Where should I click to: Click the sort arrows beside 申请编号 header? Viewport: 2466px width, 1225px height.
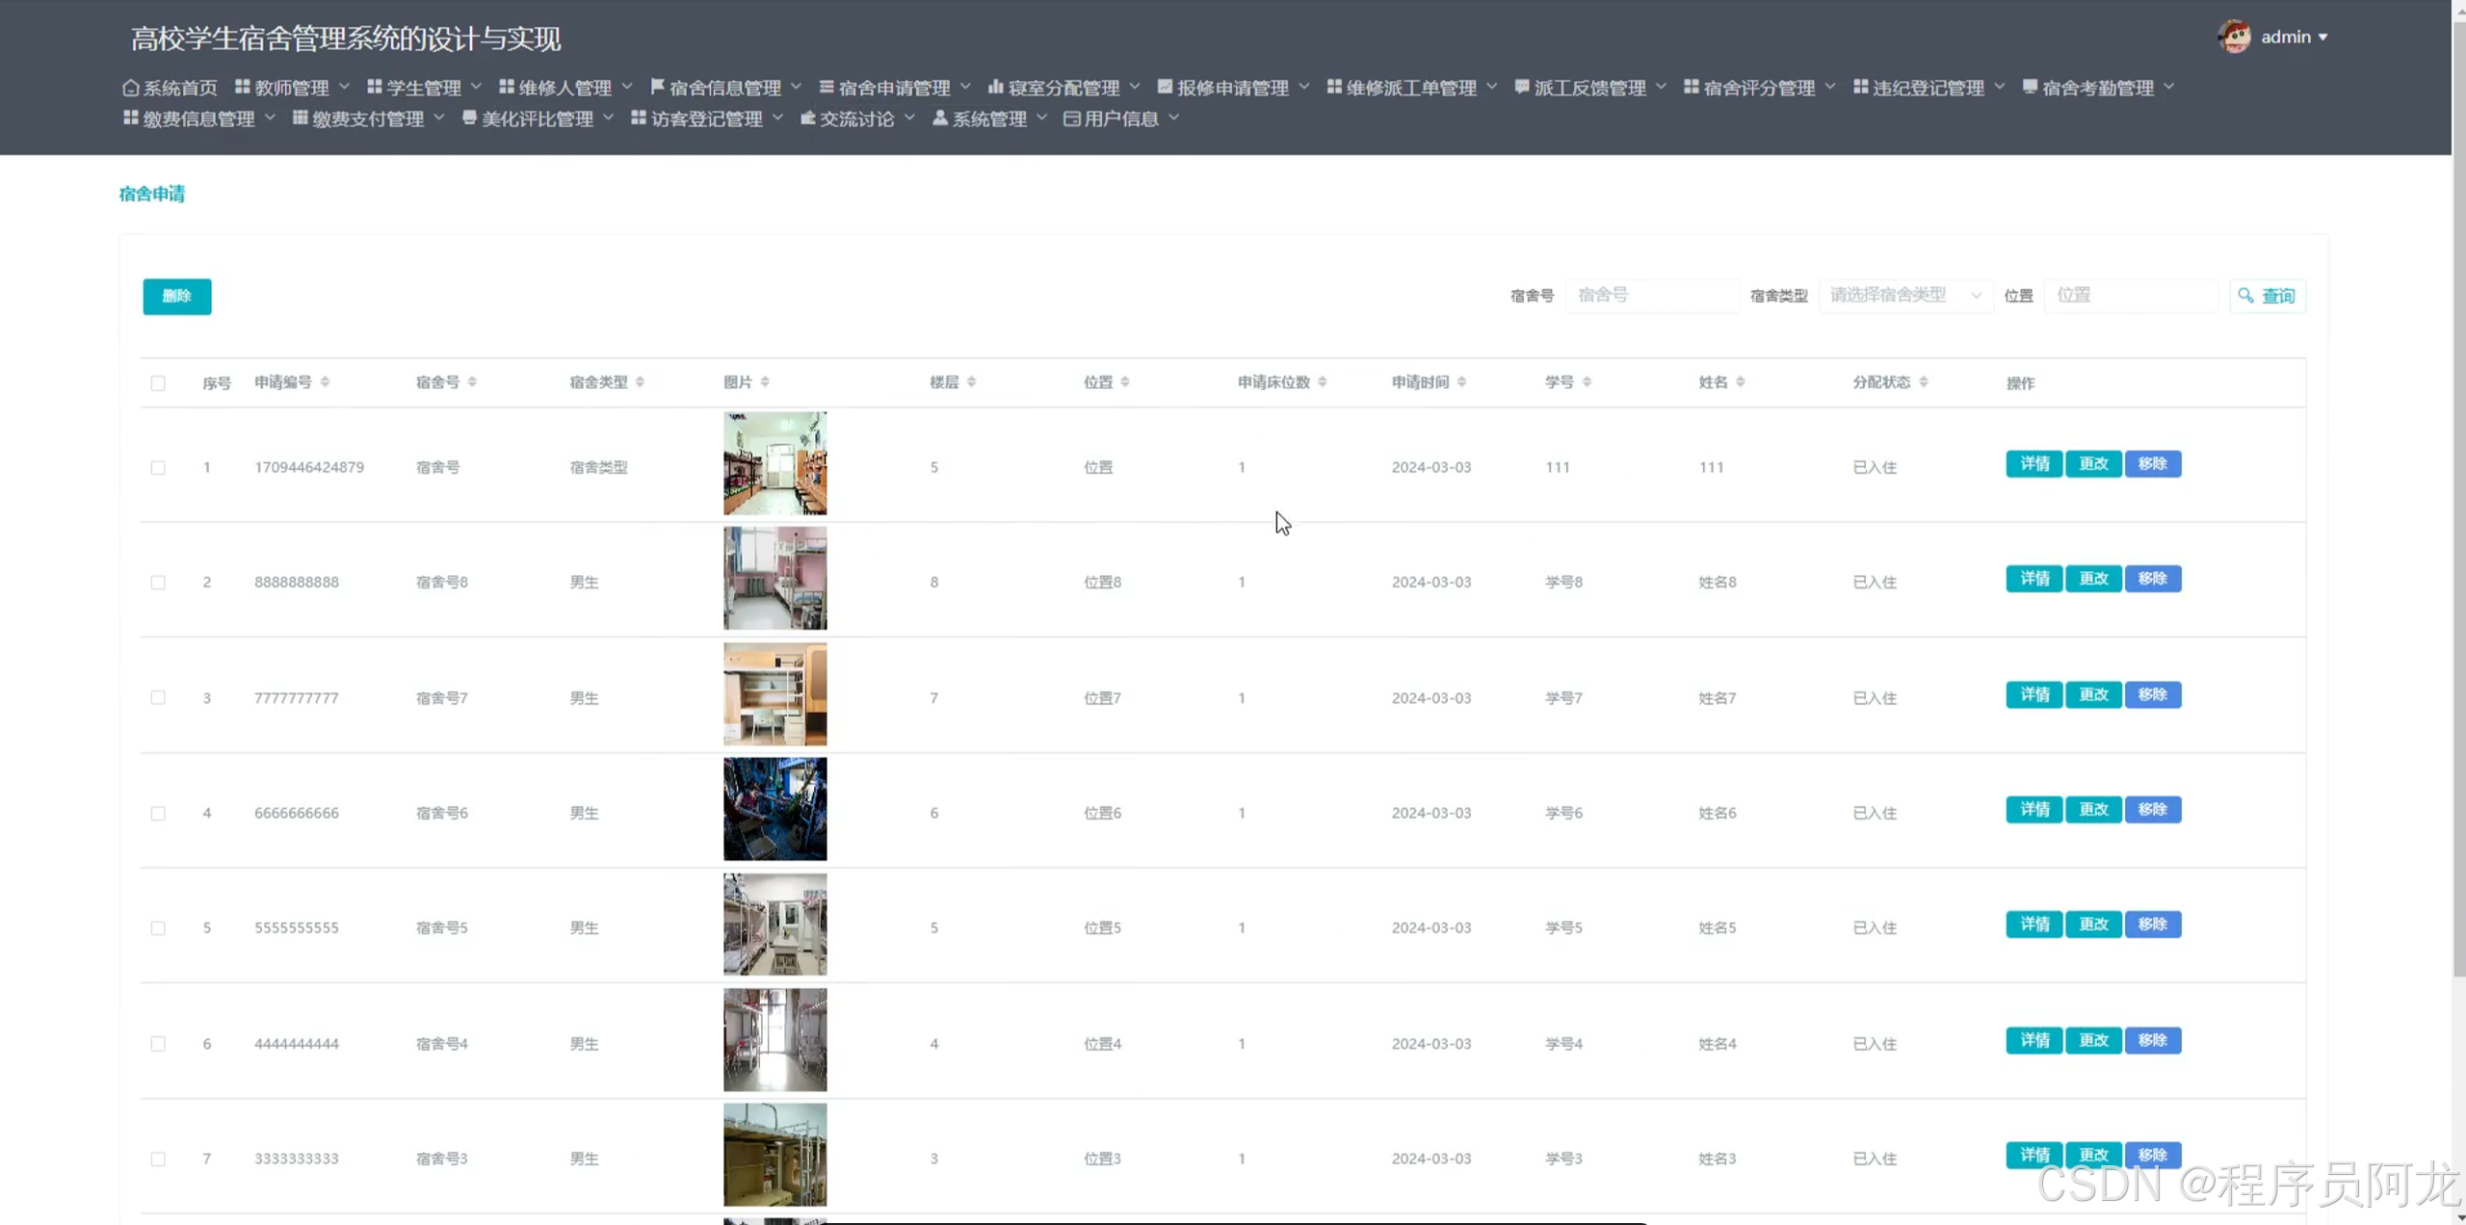326,382
